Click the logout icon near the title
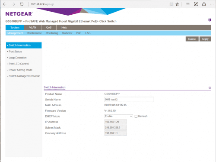This screenshot has width=216, height=162. tap(210, 20)
